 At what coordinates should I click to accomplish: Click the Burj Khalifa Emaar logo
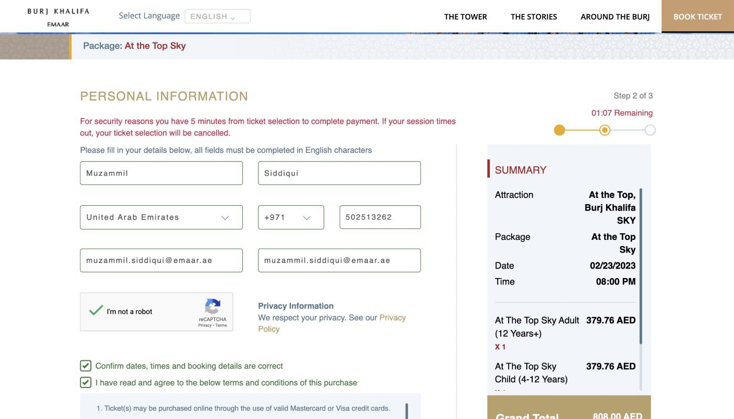click(58, 17)
